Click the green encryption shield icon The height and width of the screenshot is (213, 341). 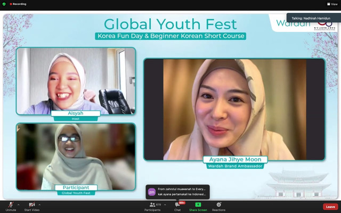4,4
